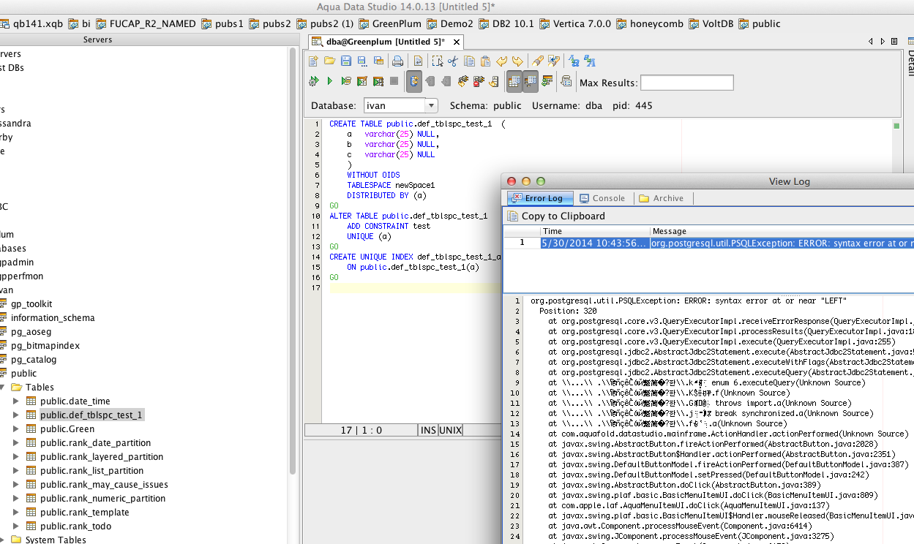Switch to the Console tab
Screen dimensions: 914x544
[602, 198]
